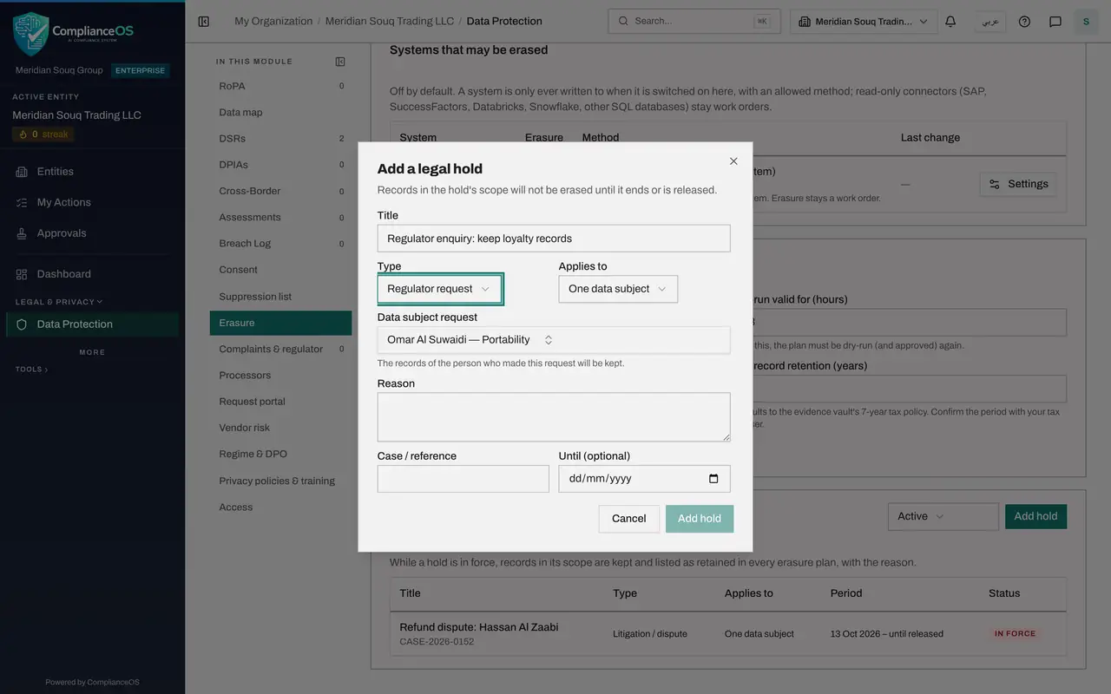Click the streak flame badge
This screenshot has width=1111, height=694.
pyautogui.click(x=43, y=134)
